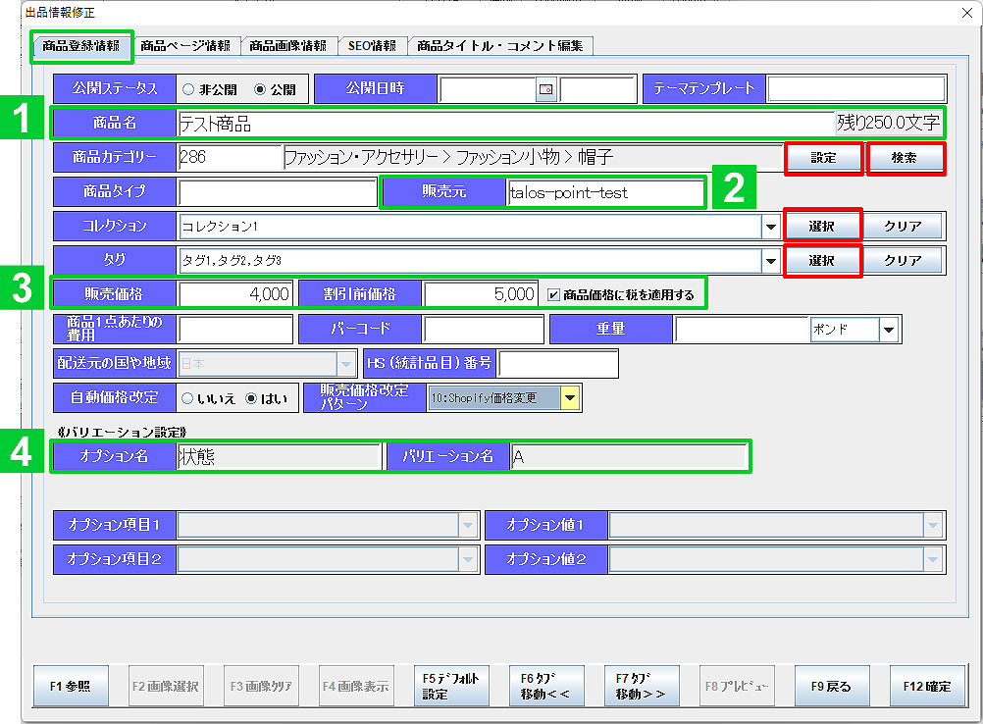The image size is (983, 724).
Task: Click the 設定 button for 商品カテゴリー
Action: coord(823,158)
